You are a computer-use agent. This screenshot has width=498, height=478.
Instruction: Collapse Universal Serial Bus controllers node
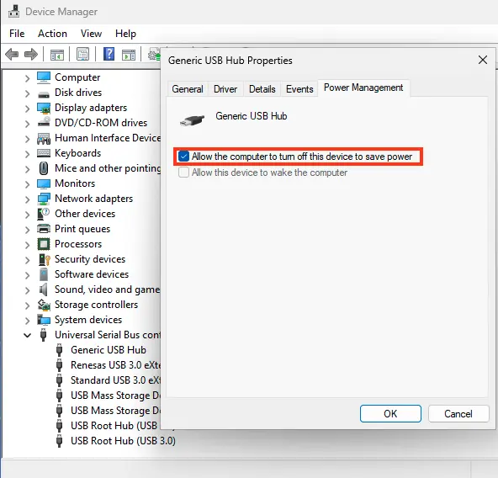(x=27, y=335)
